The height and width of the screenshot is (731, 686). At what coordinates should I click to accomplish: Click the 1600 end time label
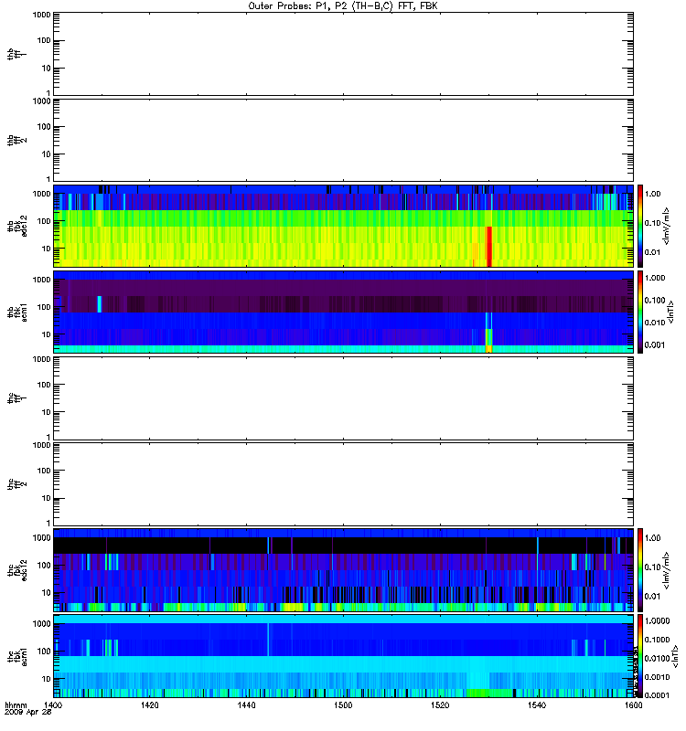[x=633, y=705]
